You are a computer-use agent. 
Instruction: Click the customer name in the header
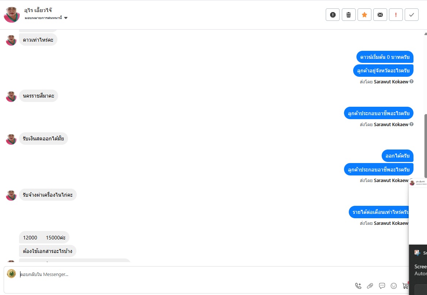coord(38,10)
